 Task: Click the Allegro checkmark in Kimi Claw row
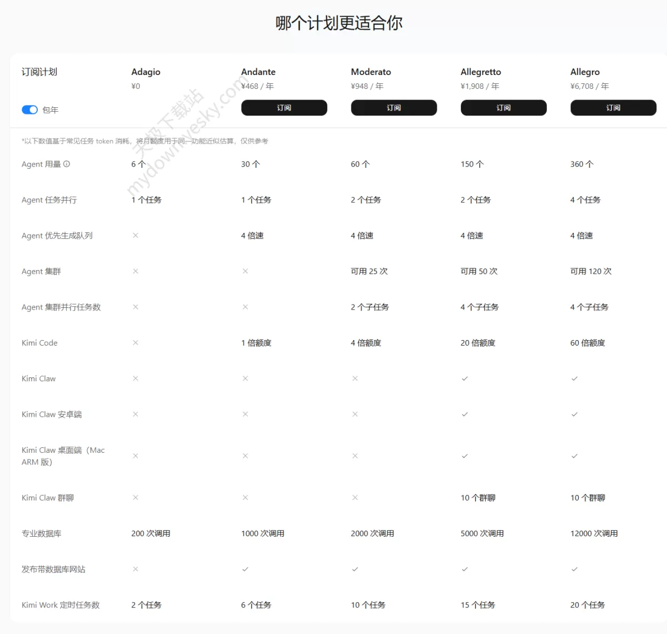tap(574, 378)
